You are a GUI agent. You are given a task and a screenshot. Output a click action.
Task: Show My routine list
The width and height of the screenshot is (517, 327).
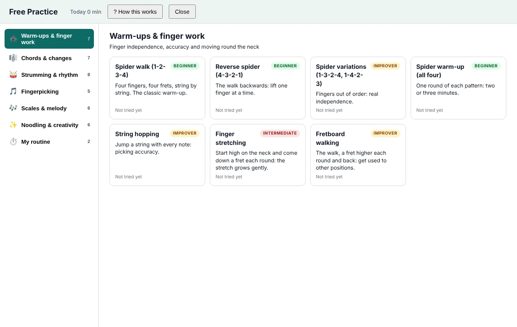[49, 142]
